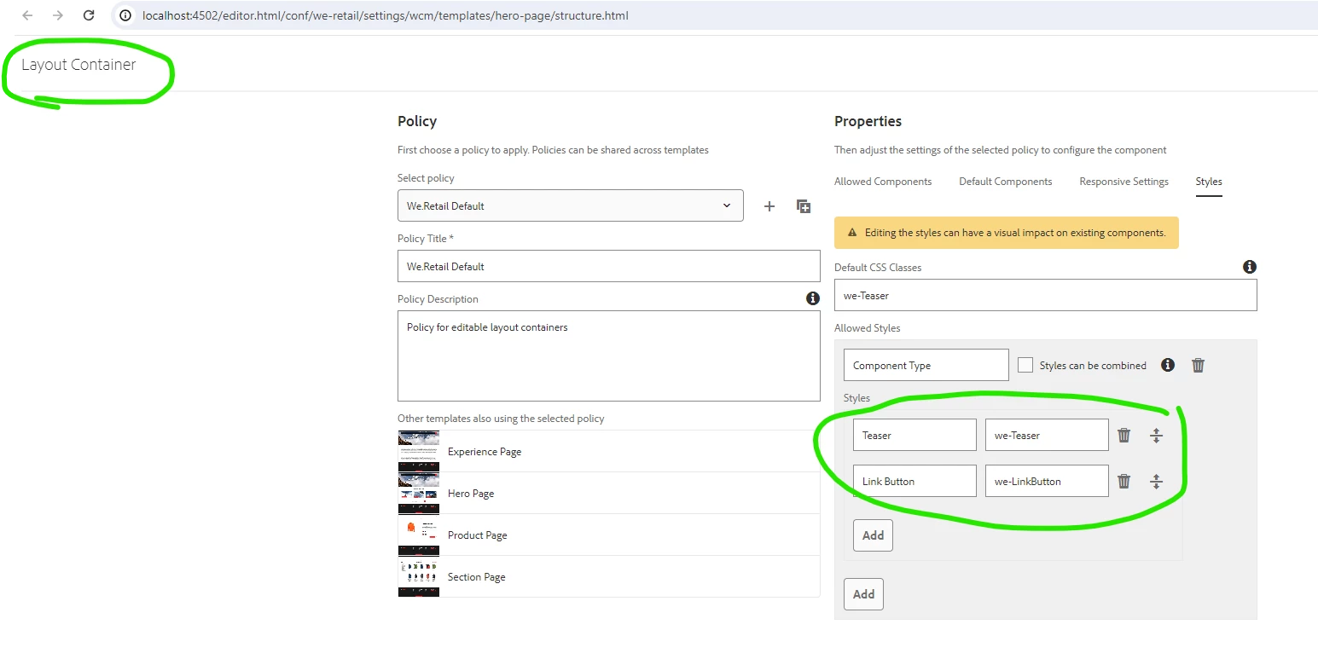Image resolution: width=1318 pixels, height=659 pixels.
Task: Delete the Link Button style row
Action: tap(1124, 481)
